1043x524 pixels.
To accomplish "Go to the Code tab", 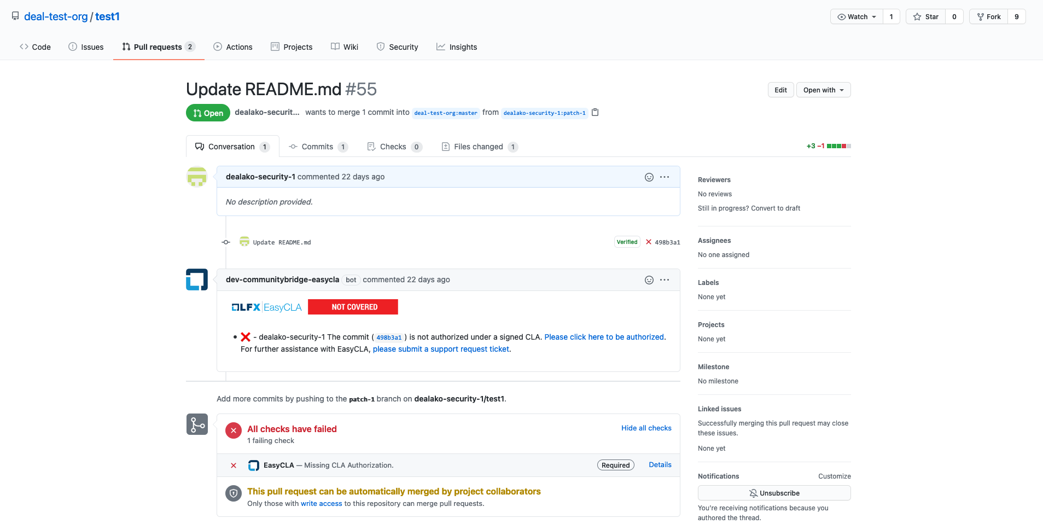I will [35, 47].
